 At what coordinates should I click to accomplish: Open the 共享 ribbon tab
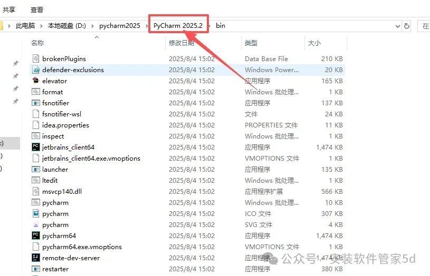(x=9, y=10)
